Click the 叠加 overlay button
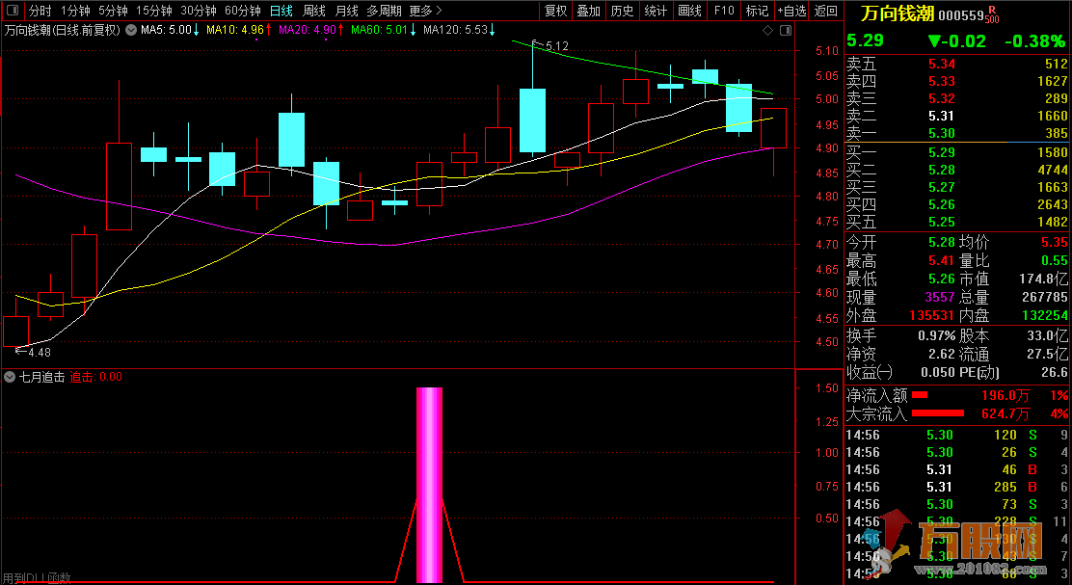Screen dimensions: 1072x585 pos(588,11)
